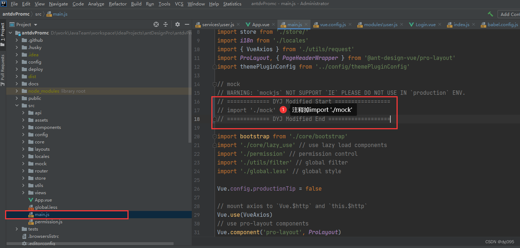Click Add Configuration button

tap(509, 14)
